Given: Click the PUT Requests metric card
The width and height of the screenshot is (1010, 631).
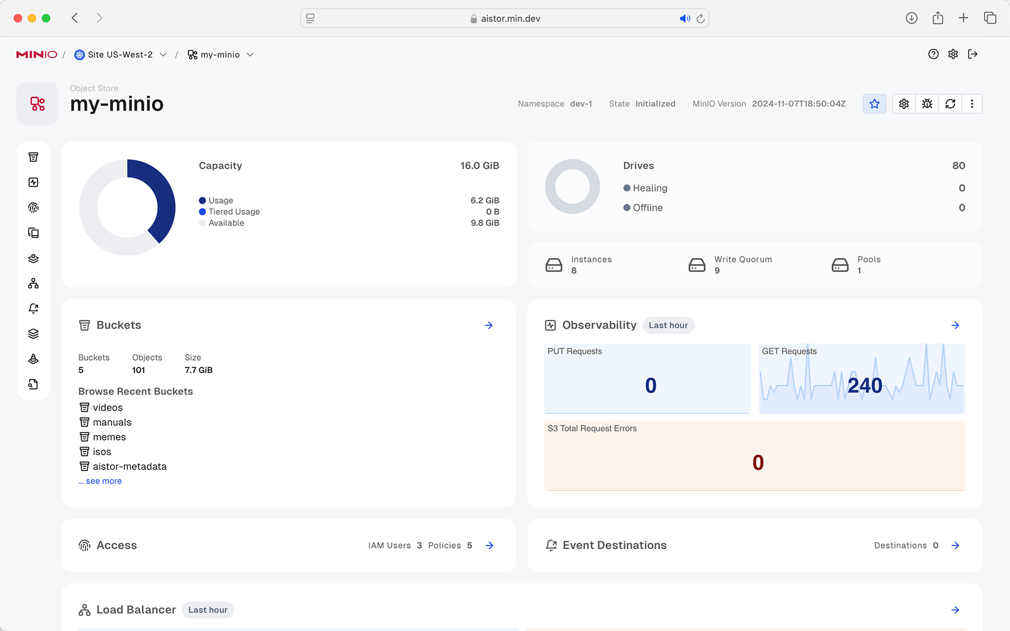Looking at the screenshot, I should coord(648,379).
